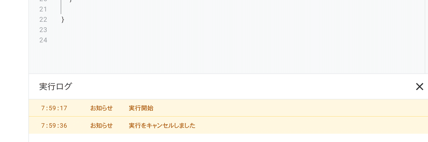Click the 実行ログ panel heading
The width and height of the screenshot is (428, 142).
click(55, 86)
